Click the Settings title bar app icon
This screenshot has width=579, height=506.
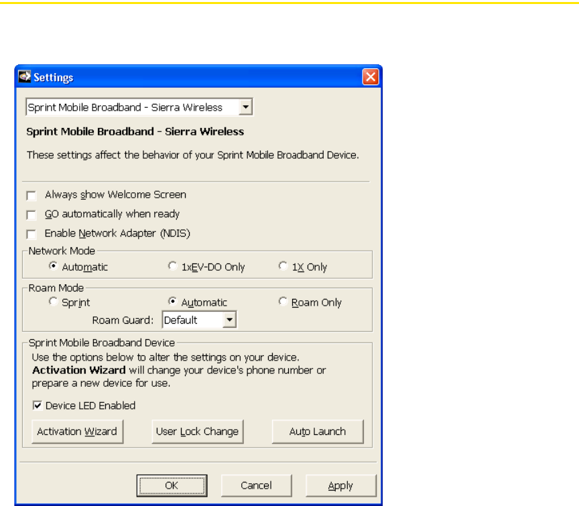point(25,77)
